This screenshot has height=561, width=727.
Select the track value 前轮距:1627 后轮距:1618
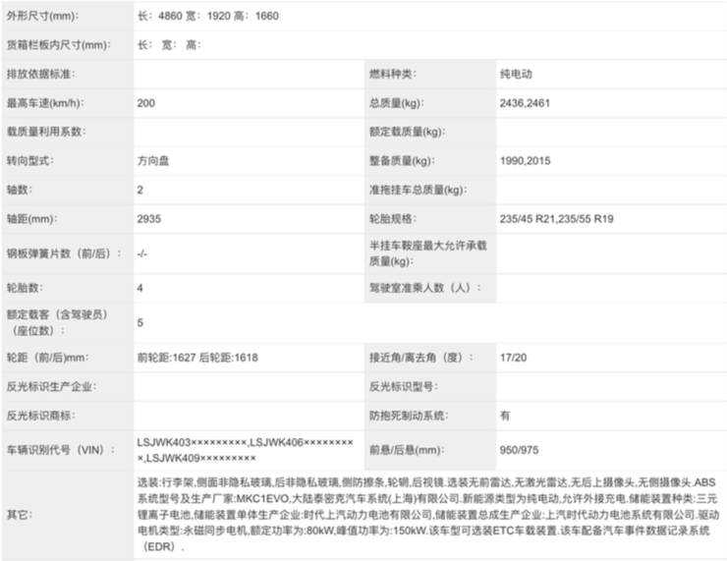(197, 358)
